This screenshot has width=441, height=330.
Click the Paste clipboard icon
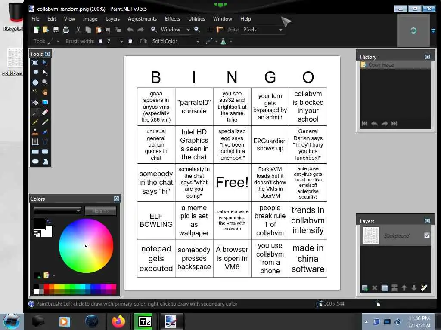pos(98,30)
